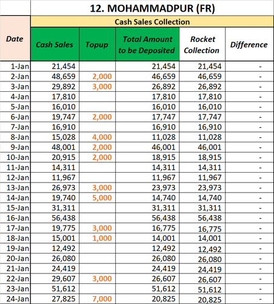This screenshot has width=274, height=304.
Task: Click Total Amount to be Deposited header
Action: pos(147,44)
